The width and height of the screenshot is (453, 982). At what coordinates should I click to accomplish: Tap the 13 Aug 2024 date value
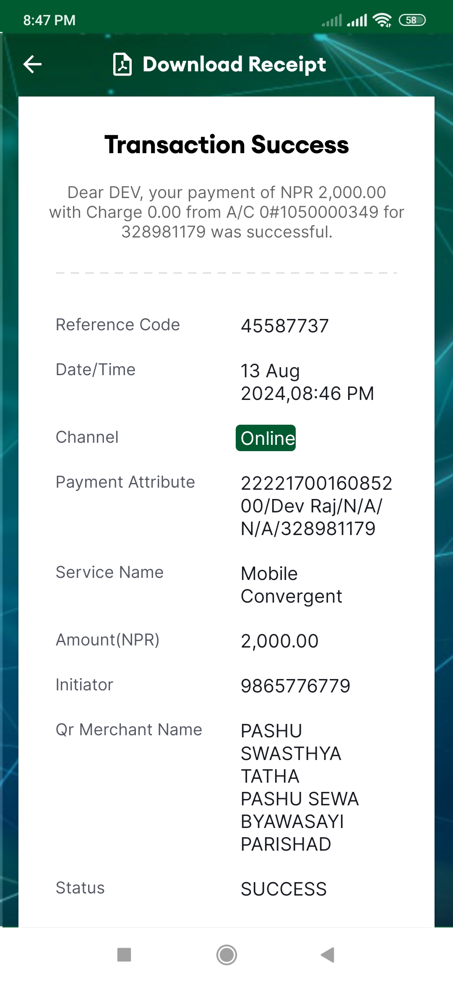coord(307,382)
